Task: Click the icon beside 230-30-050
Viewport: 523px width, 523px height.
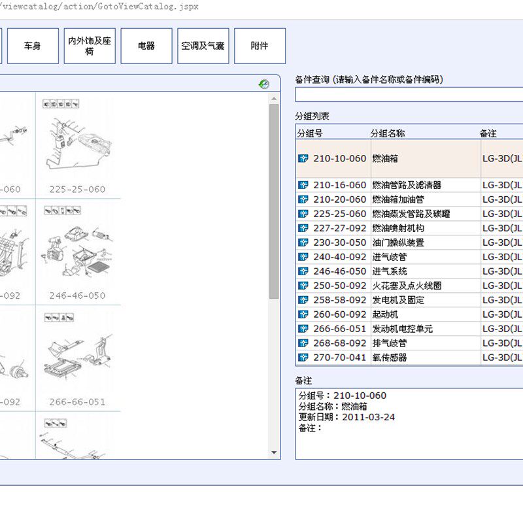Action: [x=303, y=242]
